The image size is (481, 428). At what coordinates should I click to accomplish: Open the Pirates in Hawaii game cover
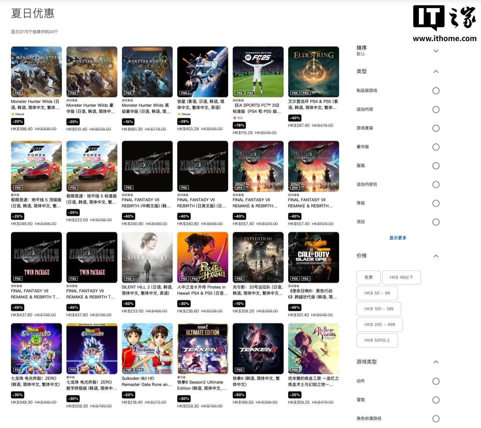coord(203,257)
